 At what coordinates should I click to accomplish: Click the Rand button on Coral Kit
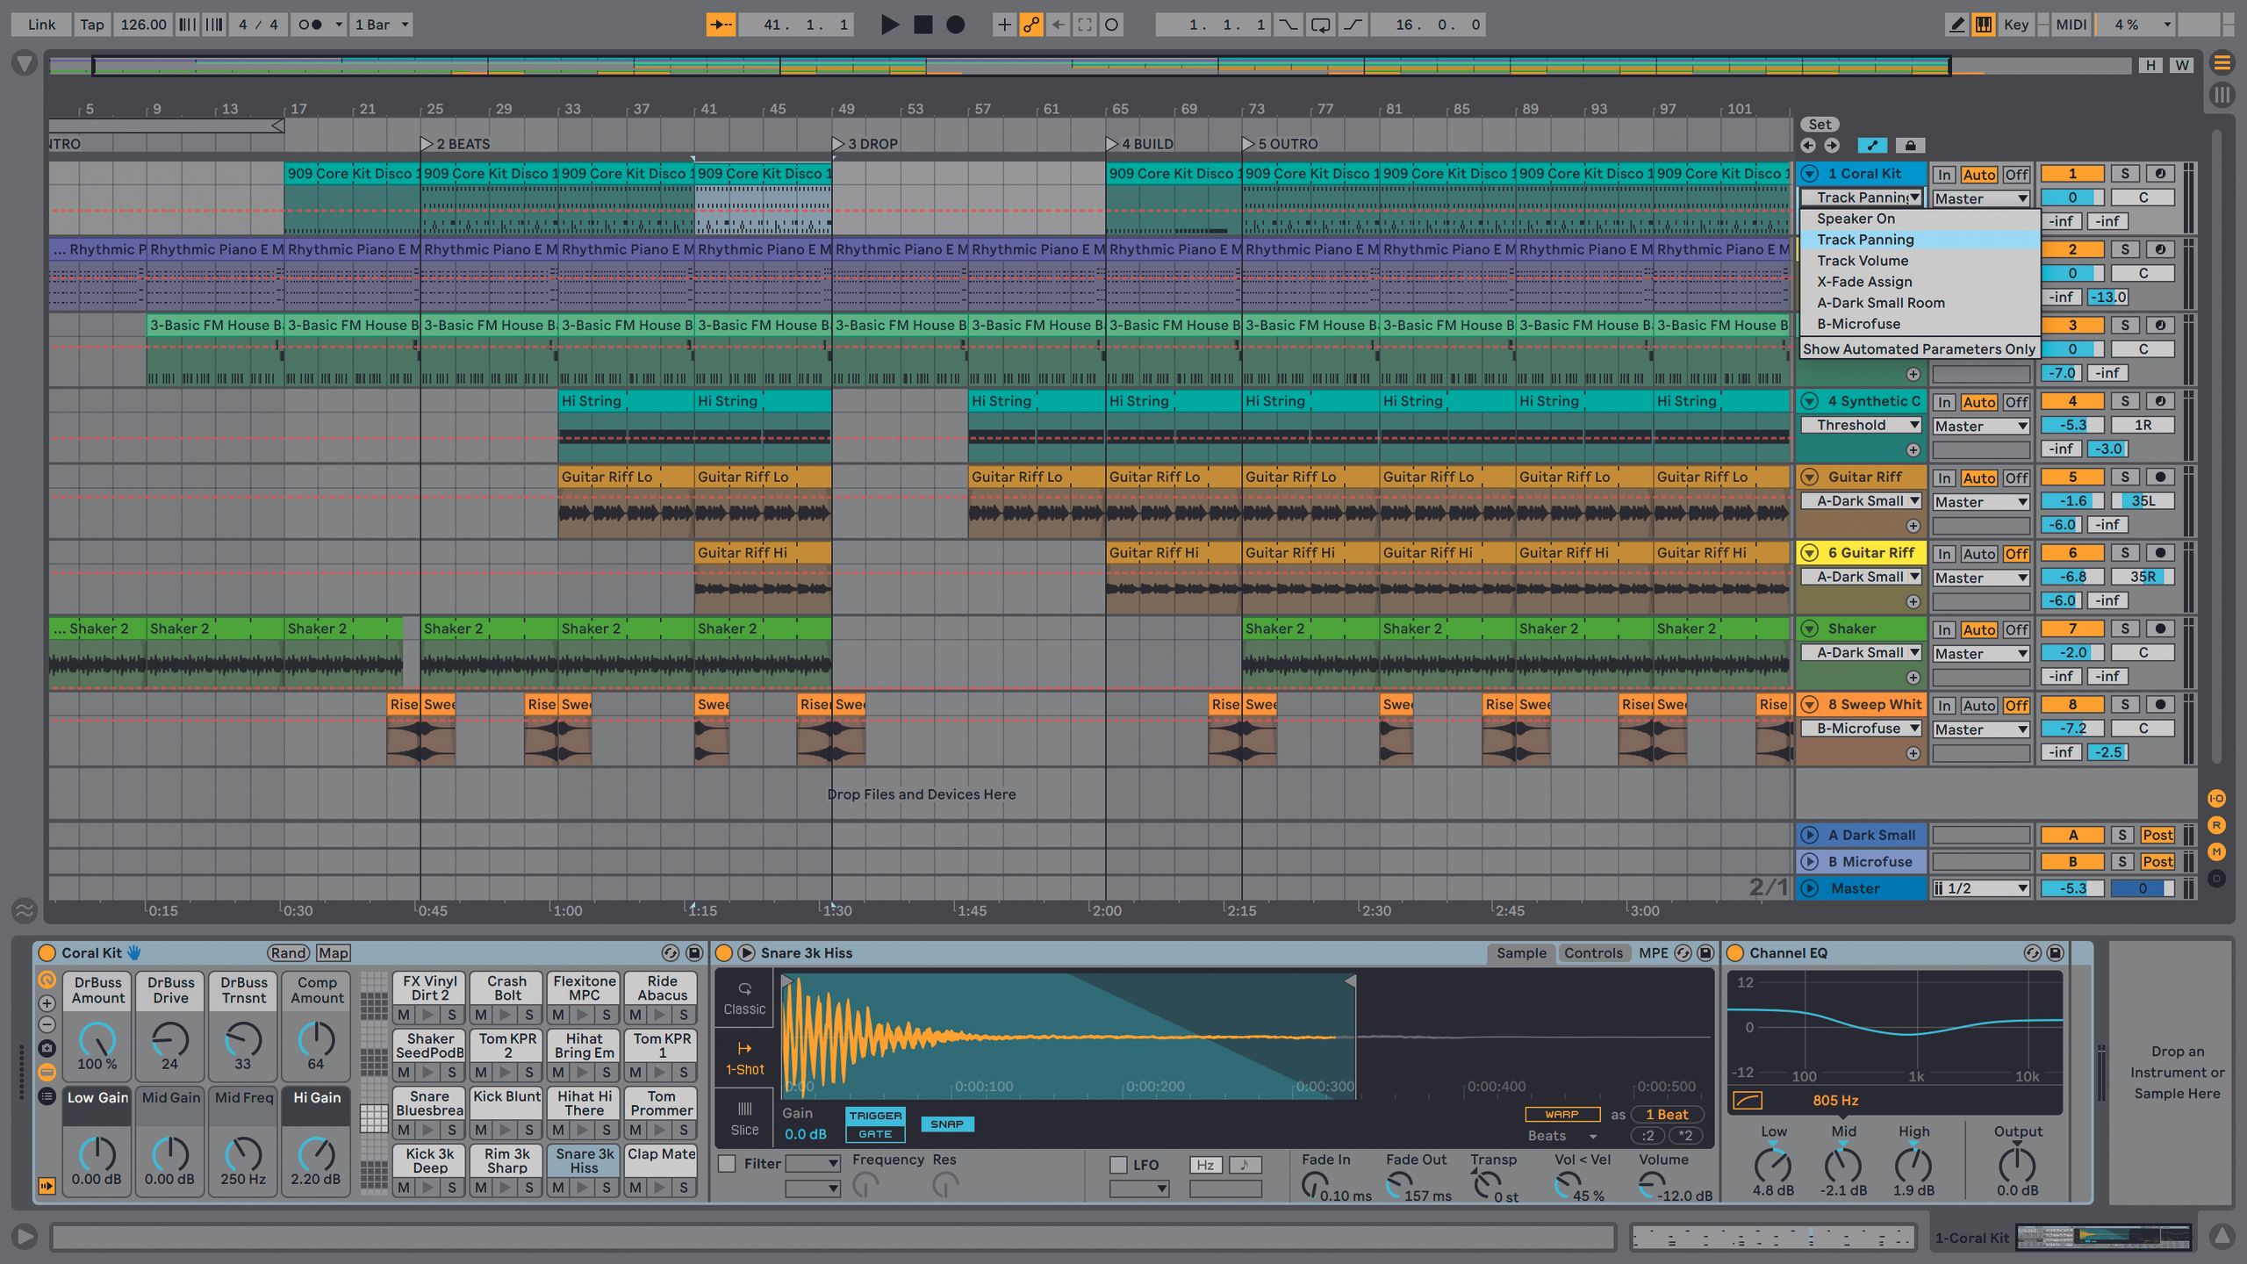pyautogui.click(x=289, y=953)
